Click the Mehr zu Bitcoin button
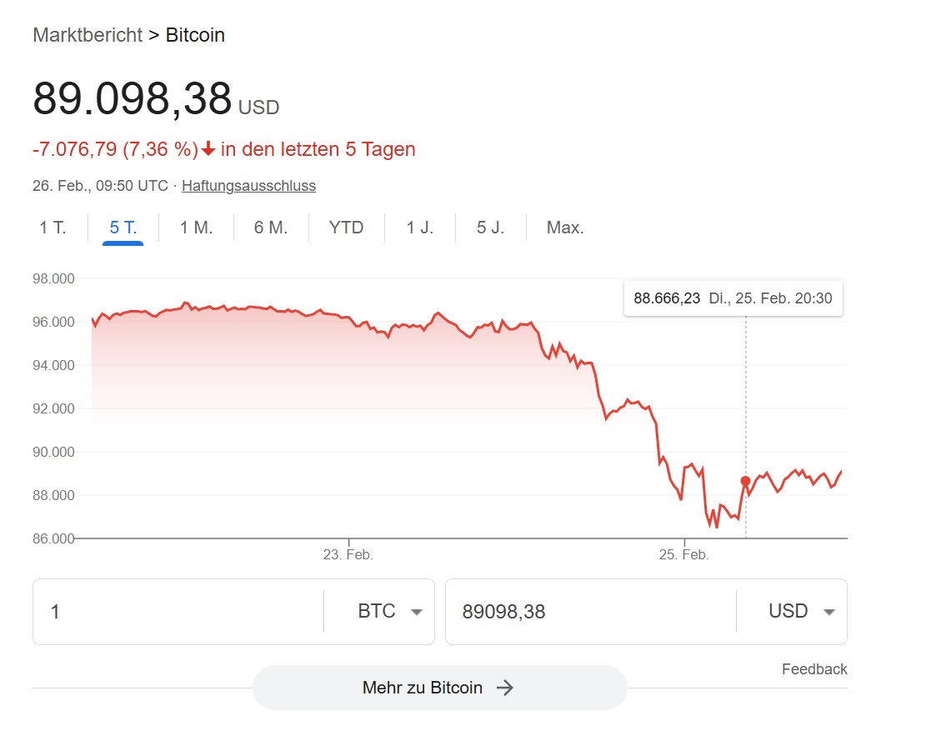The height and width of the screenshot is (756, 931). pos(439,688)
